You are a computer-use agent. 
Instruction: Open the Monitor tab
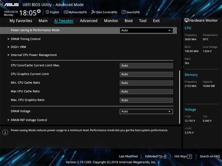tap(111, 21)
